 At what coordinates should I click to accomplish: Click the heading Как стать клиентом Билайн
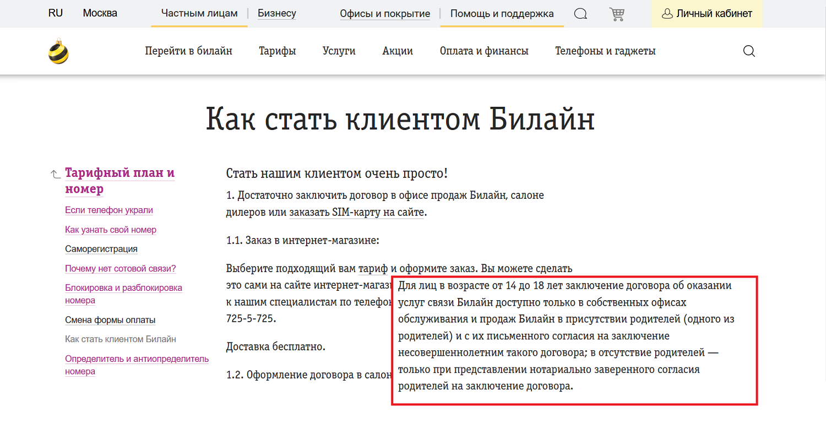coord(400,118)
